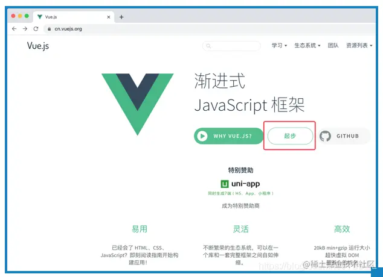Click the 高效 heading
The height and width of the screenshot is (277, 383).
click(x=342, y=229)
